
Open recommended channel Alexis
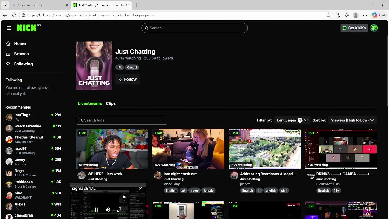33,206
